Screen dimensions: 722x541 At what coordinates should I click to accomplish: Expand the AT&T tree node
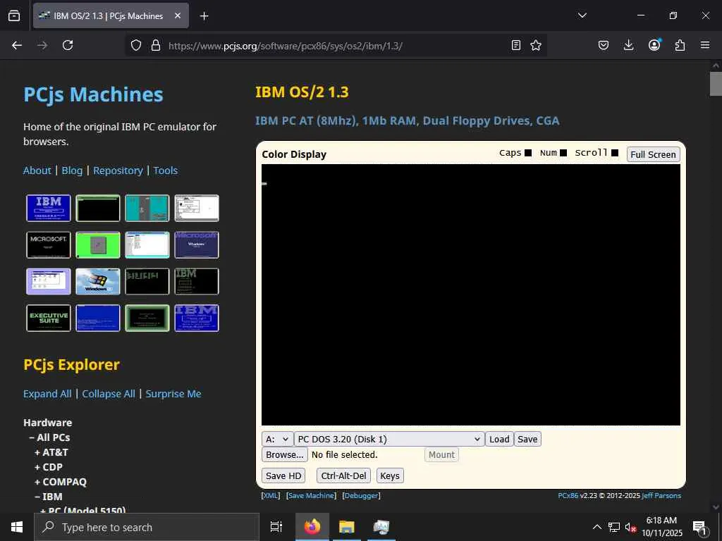(51, 452)
